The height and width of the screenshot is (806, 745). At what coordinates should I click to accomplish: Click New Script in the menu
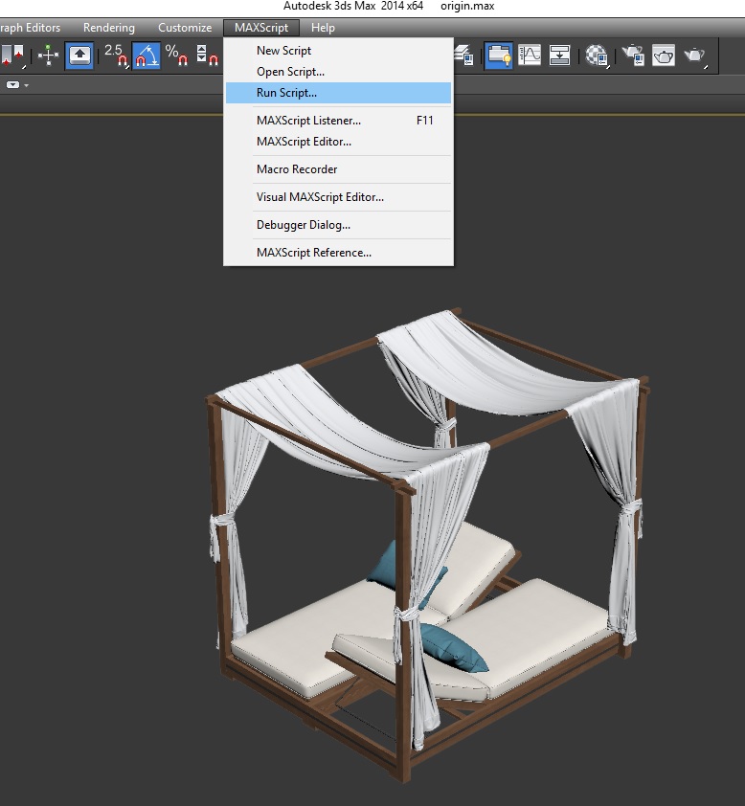click(x=283, y=51)
